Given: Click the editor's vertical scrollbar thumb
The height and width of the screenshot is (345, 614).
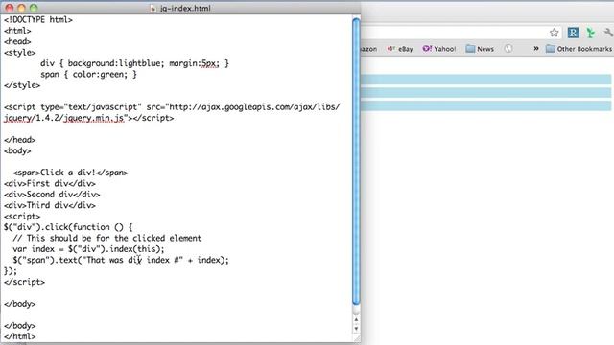Looking at the screenshot, I should pyautogui.click(x=356, y=161).
